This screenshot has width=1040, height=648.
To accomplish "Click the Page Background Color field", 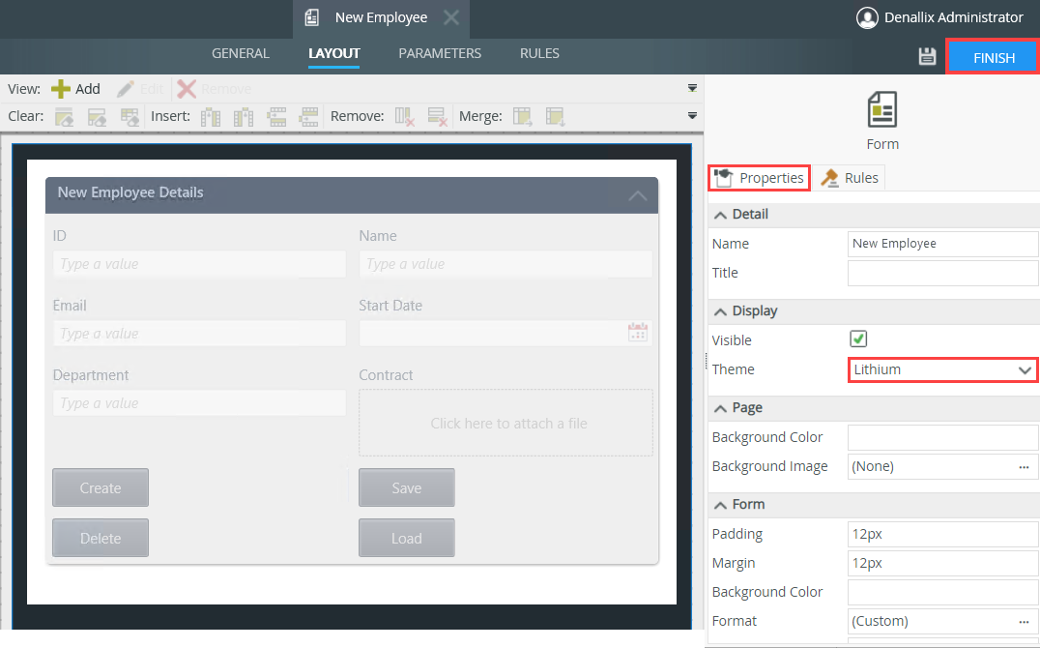I will 942,437.
